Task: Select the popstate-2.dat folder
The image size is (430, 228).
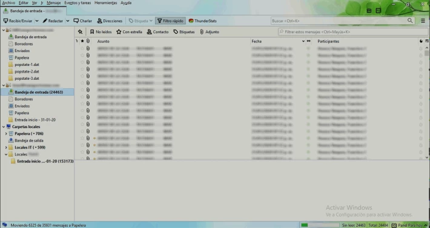Action: (x=27, y=71)
